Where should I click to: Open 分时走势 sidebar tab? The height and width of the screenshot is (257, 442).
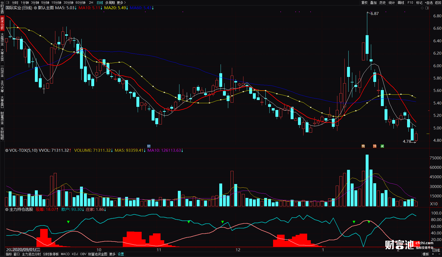click(2, 8)
